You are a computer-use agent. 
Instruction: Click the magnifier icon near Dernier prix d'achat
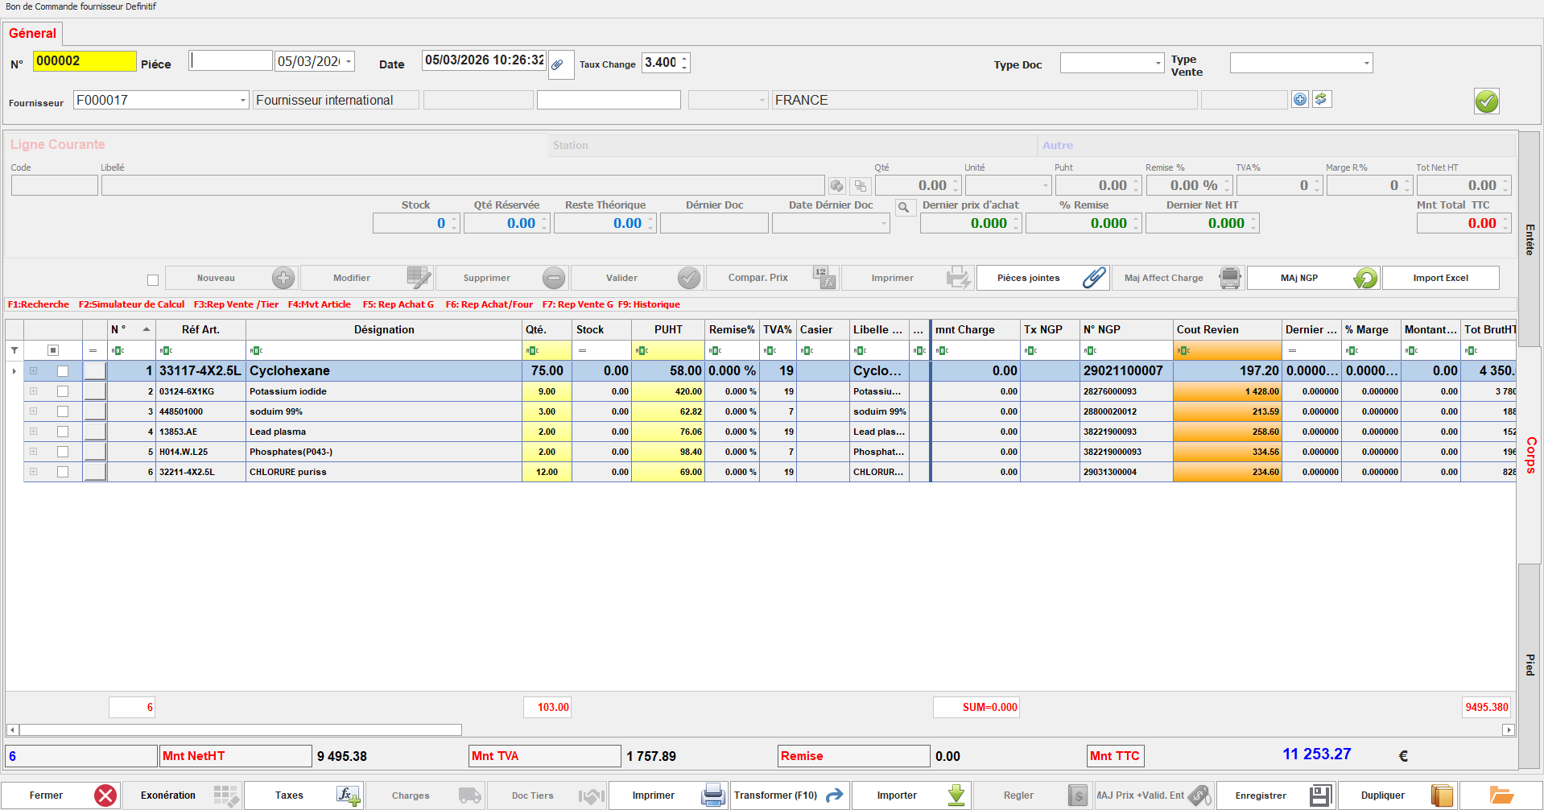click(x=904, y=208)
